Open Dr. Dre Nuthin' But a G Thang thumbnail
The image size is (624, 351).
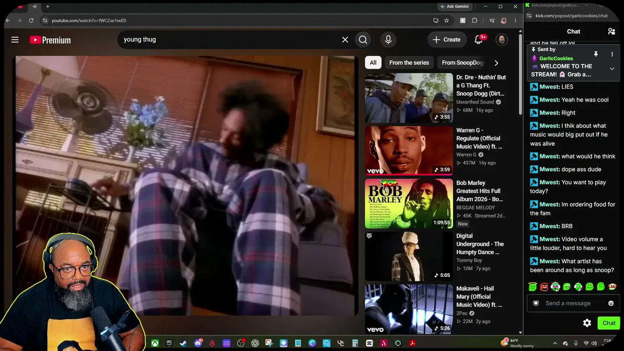409,97
